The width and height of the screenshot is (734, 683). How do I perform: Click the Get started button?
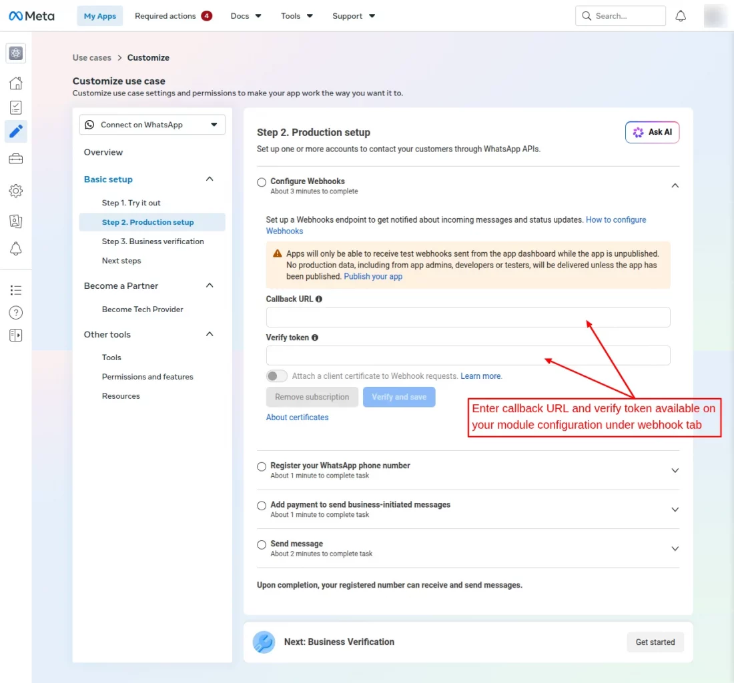pos(655,642)
